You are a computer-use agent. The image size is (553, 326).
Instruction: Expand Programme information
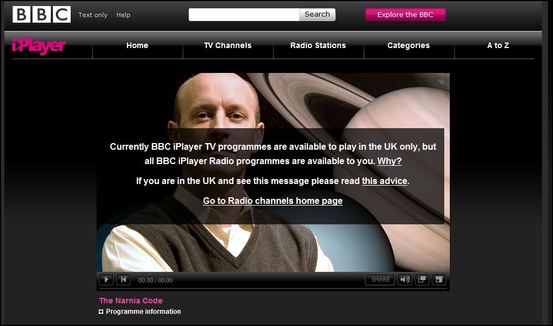[140, 312]
